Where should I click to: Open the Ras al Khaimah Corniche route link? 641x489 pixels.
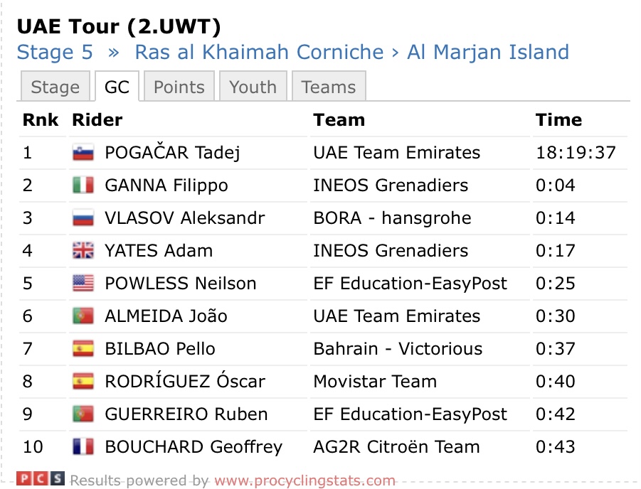[x=259, y=53]
